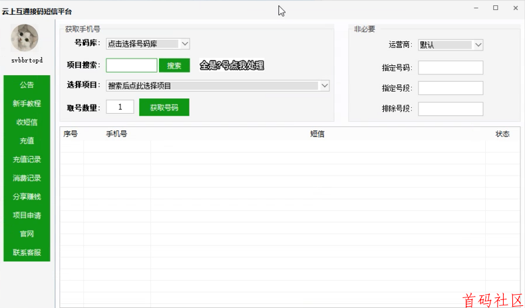Open the 充值 sidebar page

coord(27,140)
